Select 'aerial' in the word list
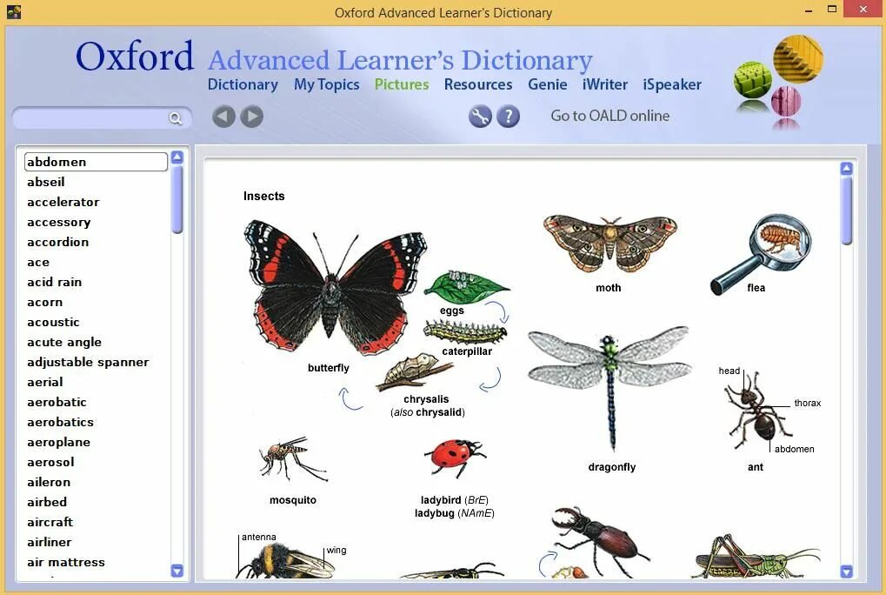886x595 pixels. 44,382
